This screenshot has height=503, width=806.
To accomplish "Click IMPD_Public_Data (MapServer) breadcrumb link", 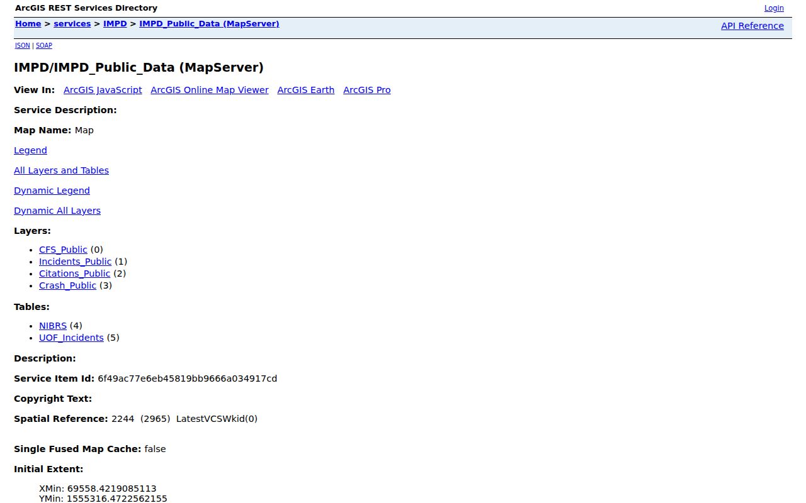I will point(209,24).
